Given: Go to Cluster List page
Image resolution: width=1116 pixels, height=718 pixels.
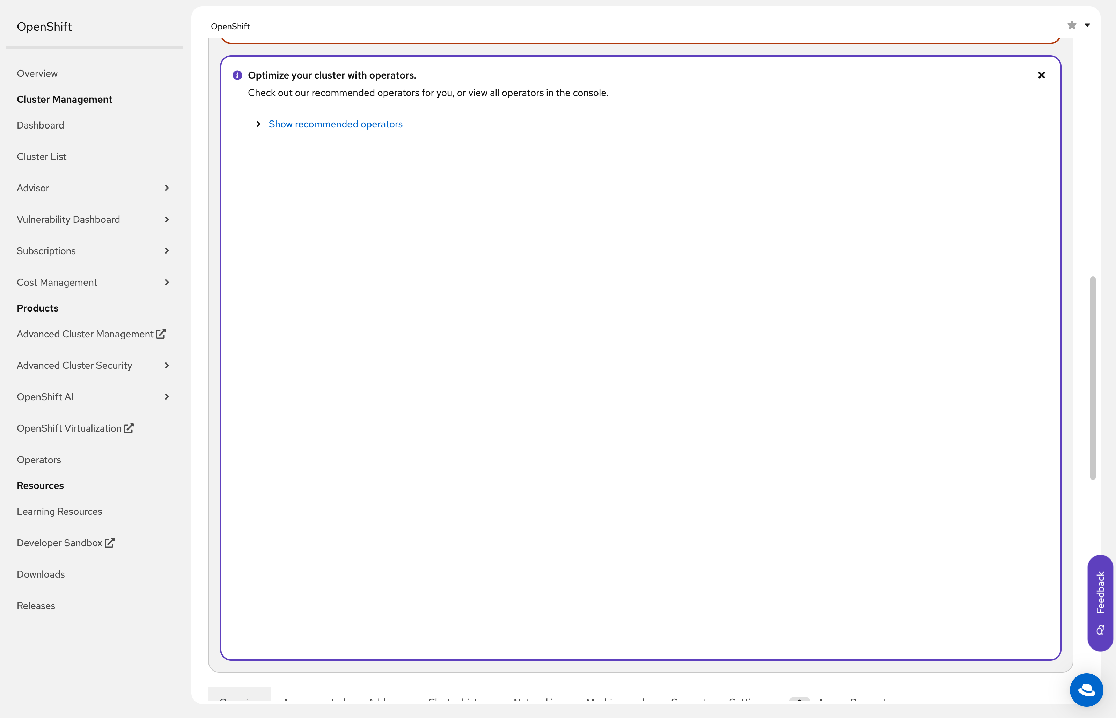Looking at the screenshot, I should [42, 157].
